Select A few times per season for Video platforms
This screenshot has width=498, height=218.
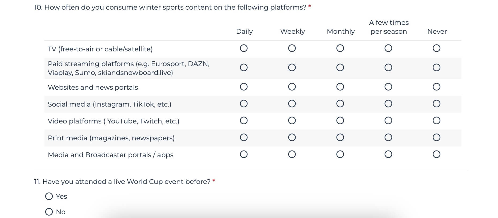[x=388, y=121]
